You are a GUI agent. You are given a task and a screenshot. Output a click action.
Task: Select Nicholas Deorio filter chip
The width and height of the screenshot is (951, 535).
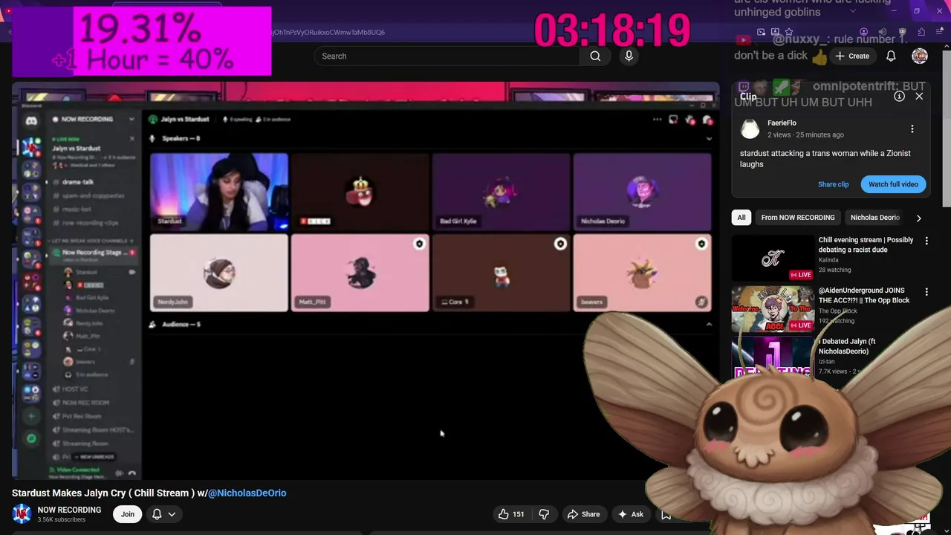click(x=874, y=218)
